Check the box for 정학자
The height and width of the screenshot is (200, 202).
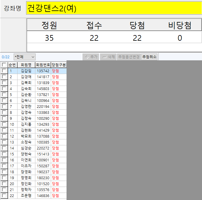(4, 190)
